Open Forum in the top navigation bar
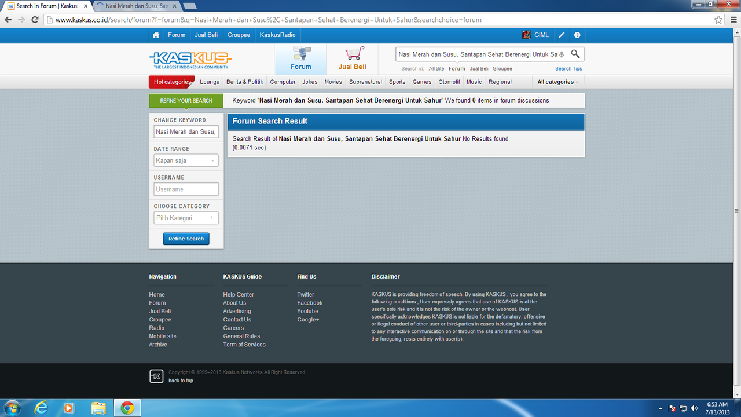The height and width of the screenshot is (417, 741). click(177, 35)
